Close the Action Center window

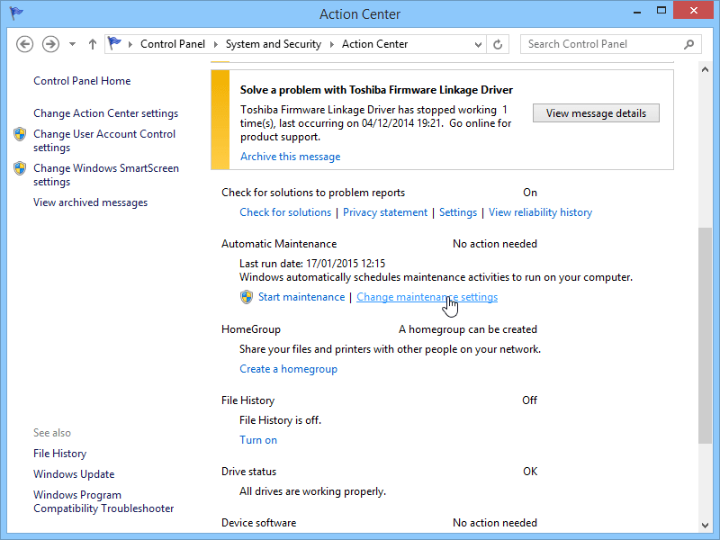(x=694, y=11)
